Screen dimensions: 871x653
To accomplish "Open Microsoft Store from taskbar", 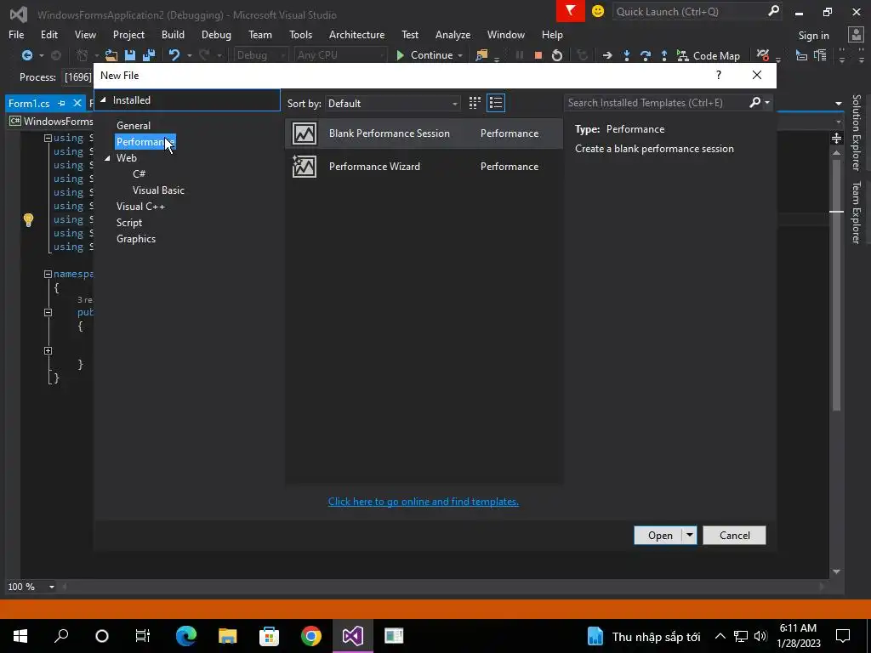I will (270, 636).
